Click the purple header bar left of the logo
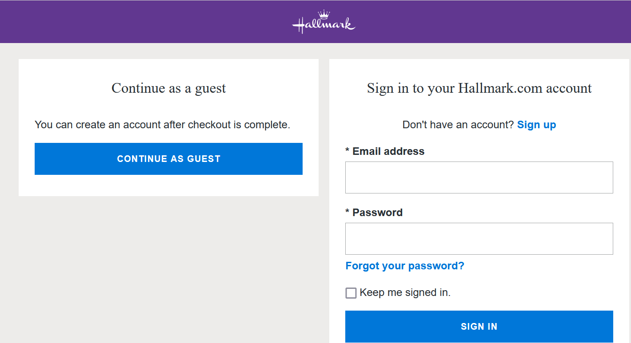Image resolution: width=631 pixels, height=343 pixels. point(133,22)
